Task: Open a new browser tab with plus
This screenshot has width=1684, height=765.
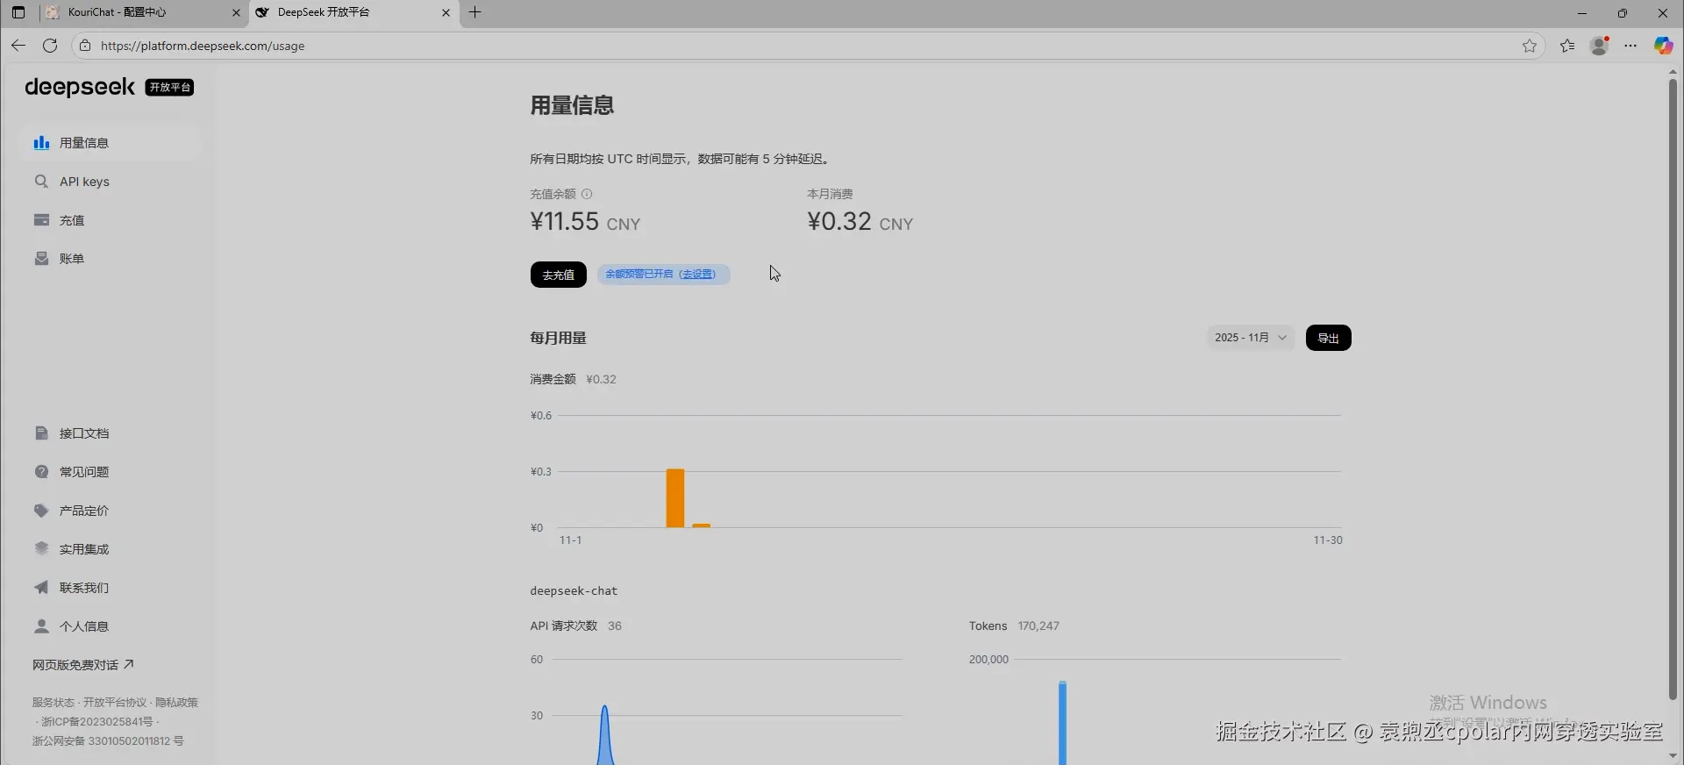Action: [x=475, y=12]
